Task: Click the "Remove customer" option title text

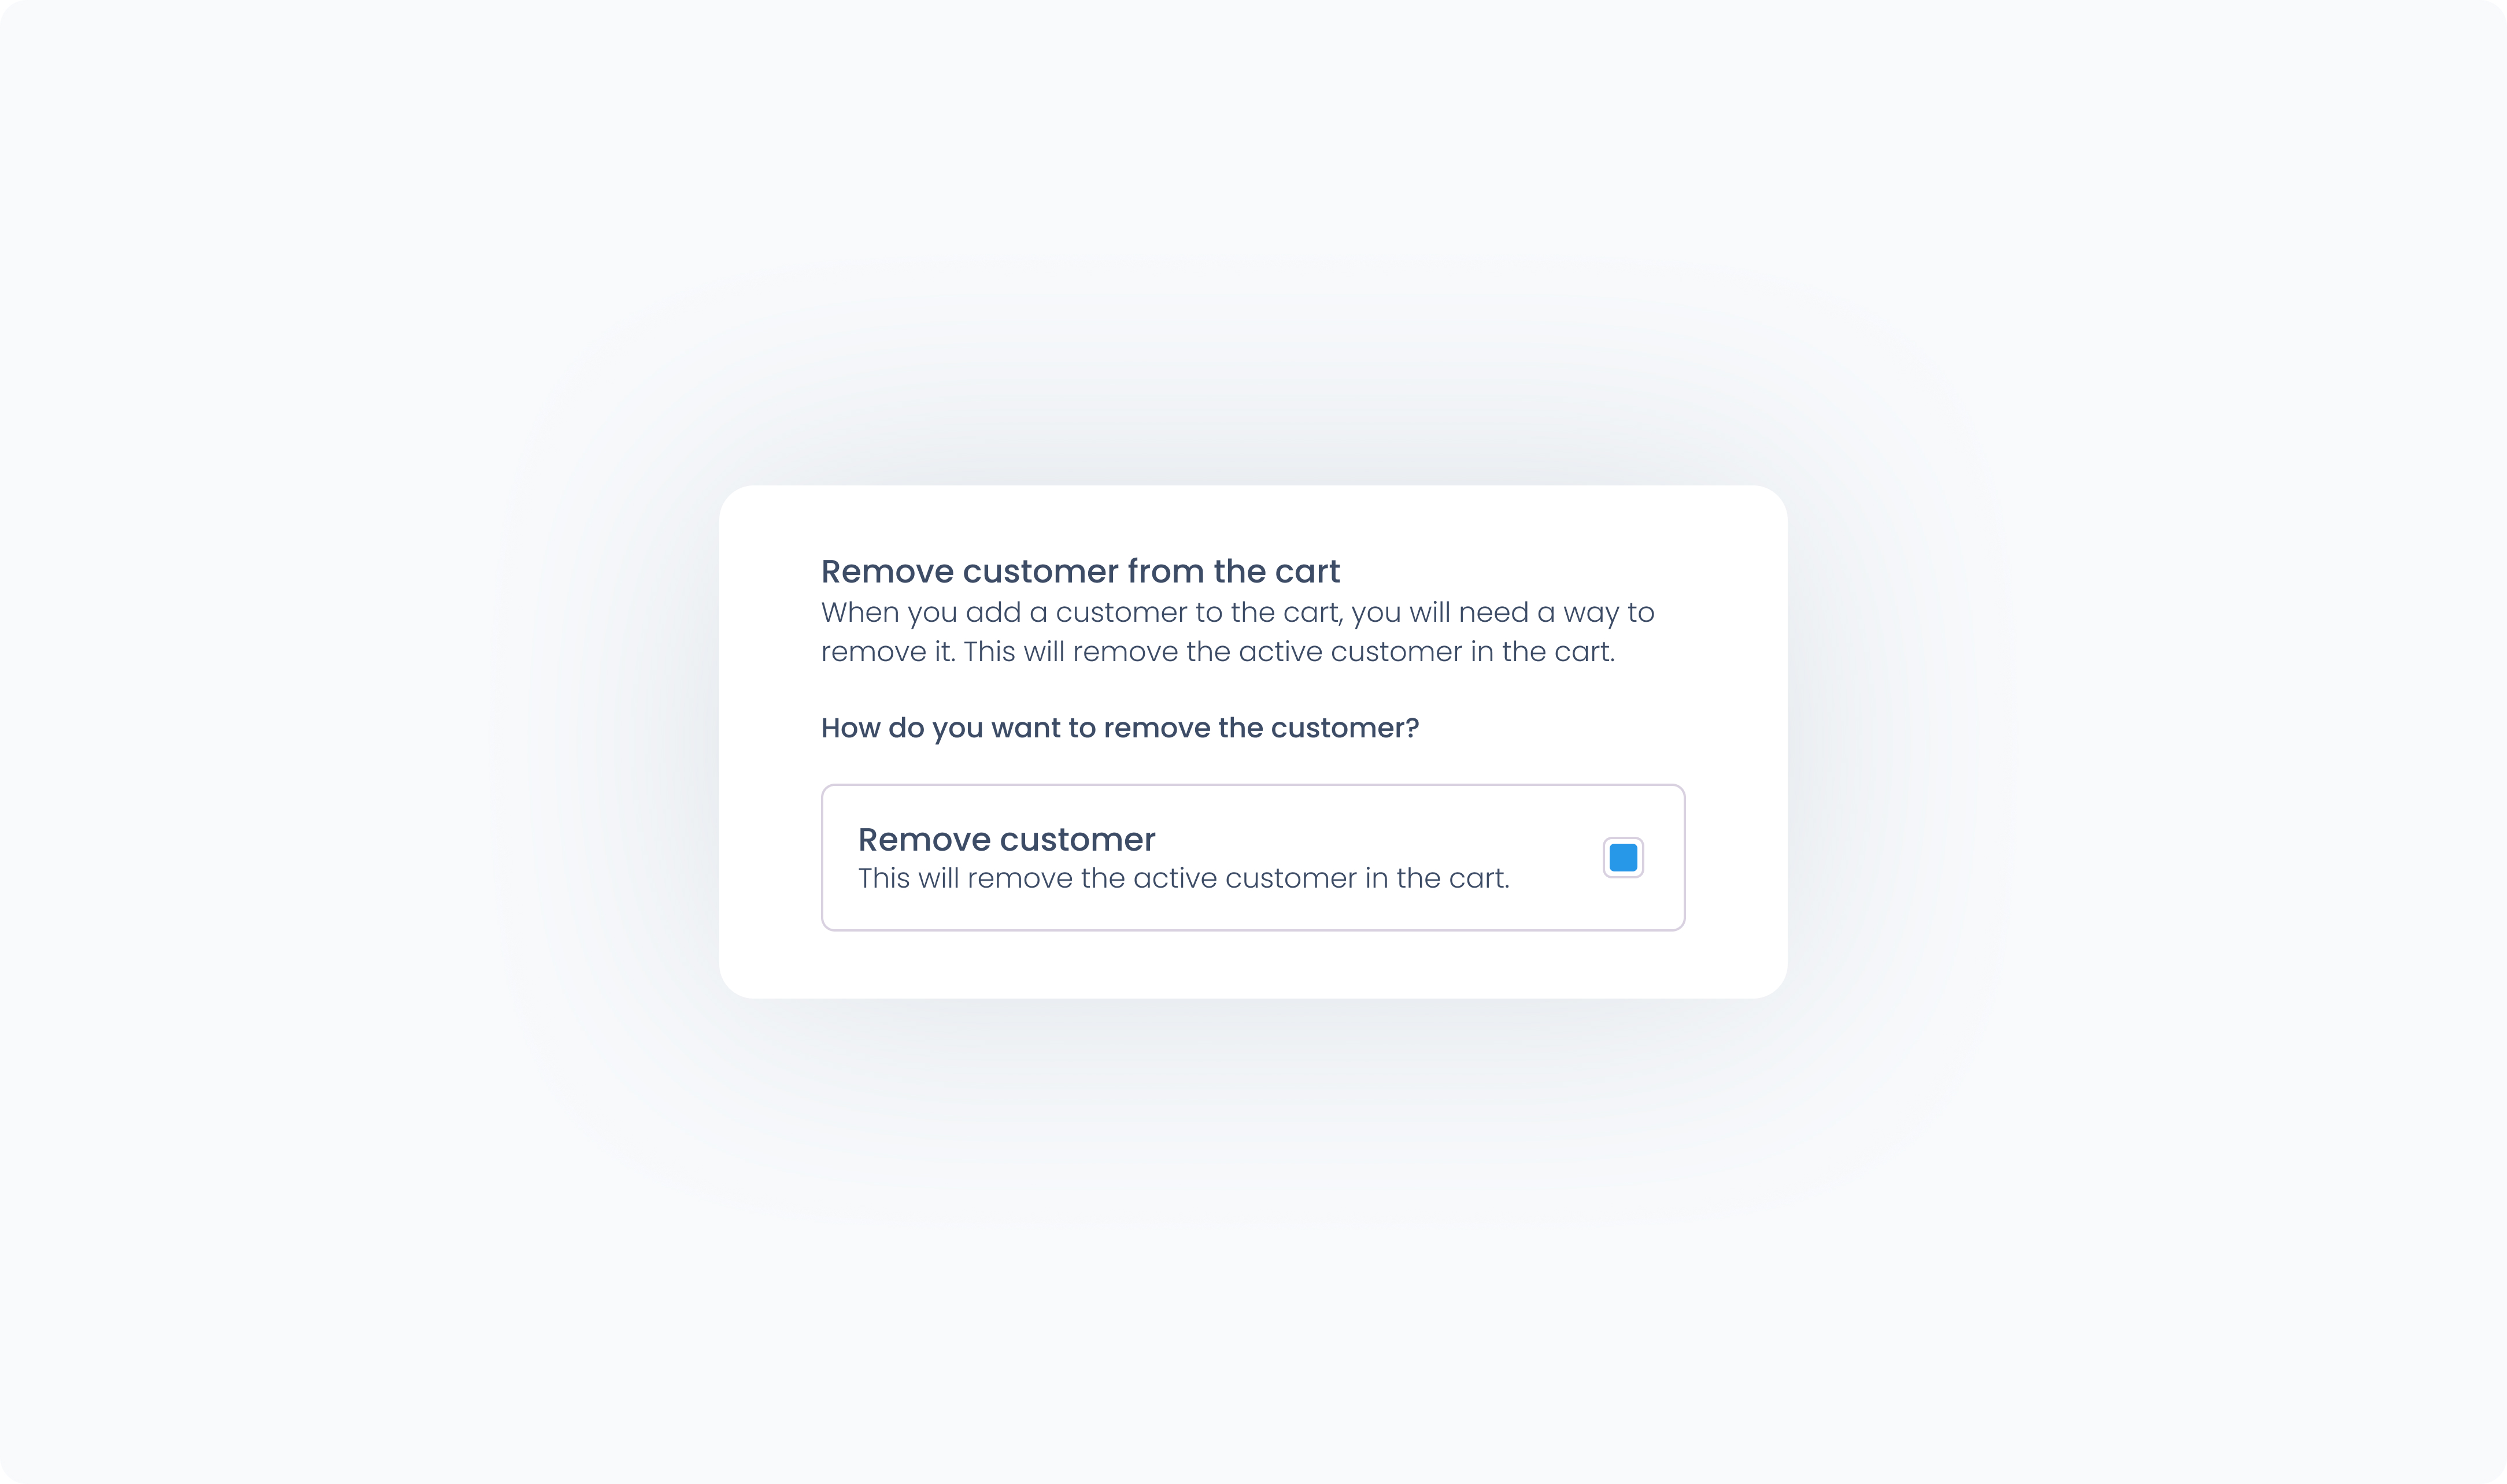Action: [x=1005, y=839]
